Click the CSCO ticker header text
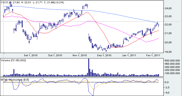Screen dimensions: 182x96 [x=32, y=2]
